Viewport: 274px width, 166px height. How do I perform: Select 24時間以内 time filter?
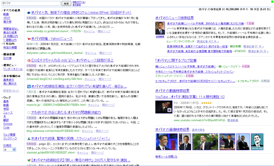coord(11,36)
